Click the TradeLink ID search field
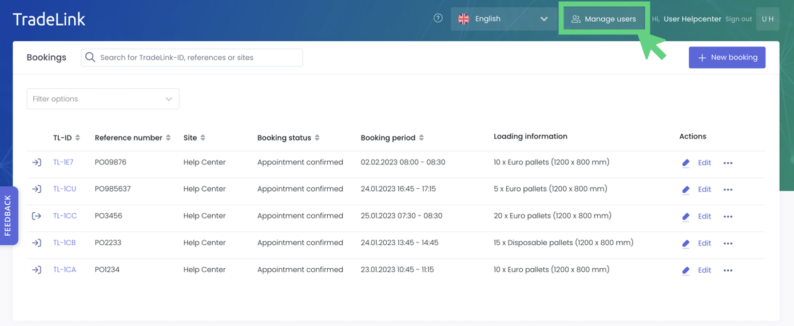This screenshot has width=794, height=326. [x=197, y=57]
